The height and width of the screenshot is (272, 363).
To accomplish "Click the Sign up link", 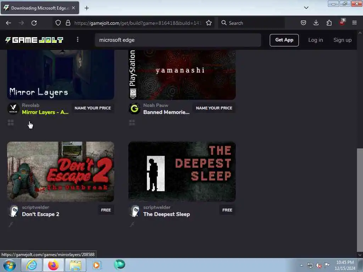I will [x=342, y=40].
